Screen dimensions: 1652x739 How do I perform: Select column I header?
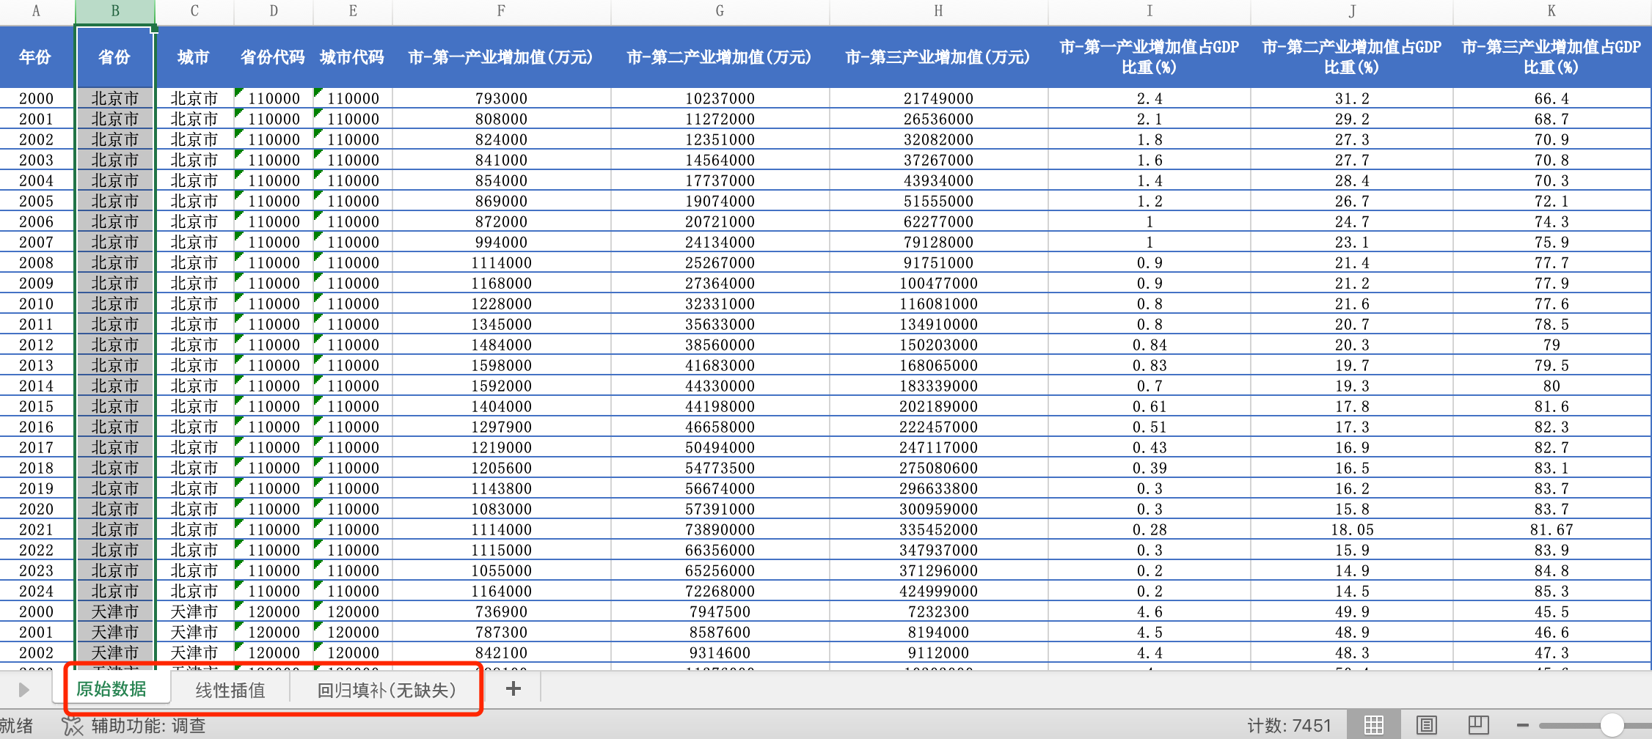(1150, 11)
